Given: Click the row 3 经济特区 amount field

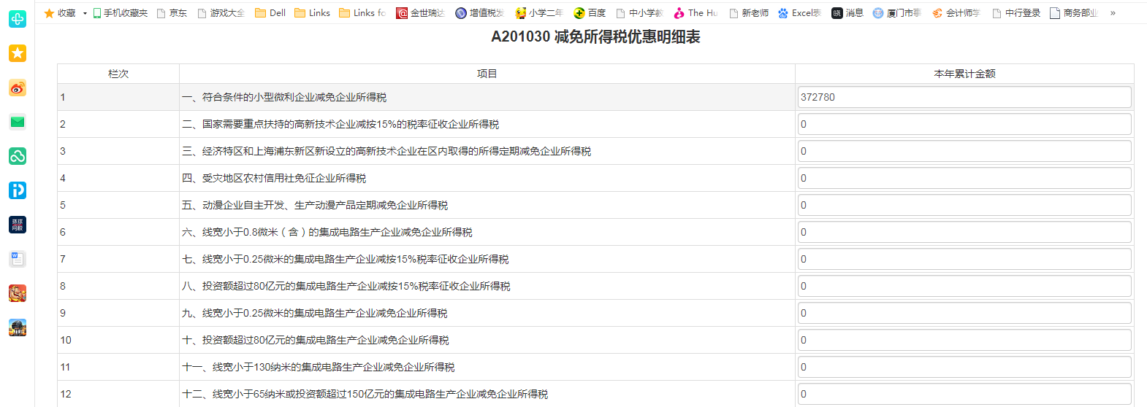Looking at the screenshot, I should (x=964, y=151).
